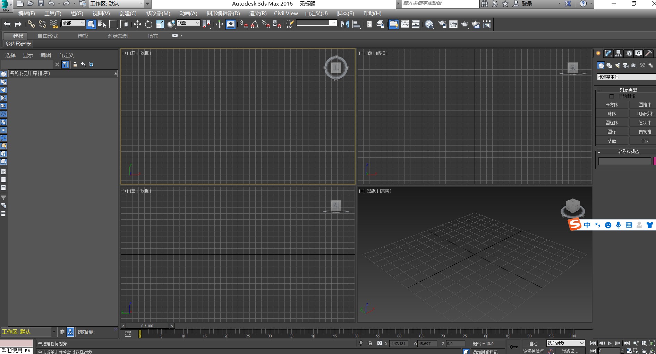Viewport: 656px width, 354px height.
Task: Open the 渲染(R) menu
Action: tap(258, 14)
